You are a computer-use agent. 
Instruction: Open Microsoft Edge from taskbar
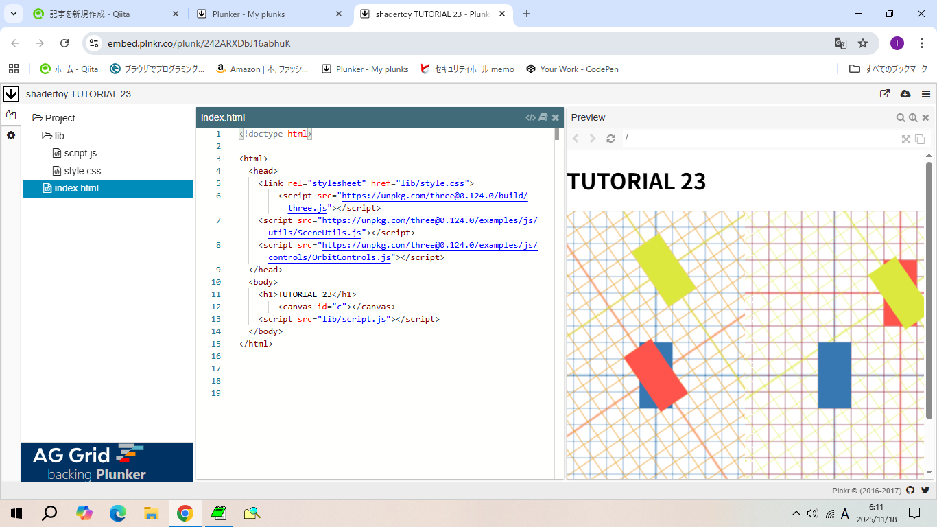(x=118, y=513)
